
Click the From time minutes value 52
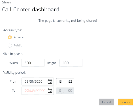tap(70, 82)
